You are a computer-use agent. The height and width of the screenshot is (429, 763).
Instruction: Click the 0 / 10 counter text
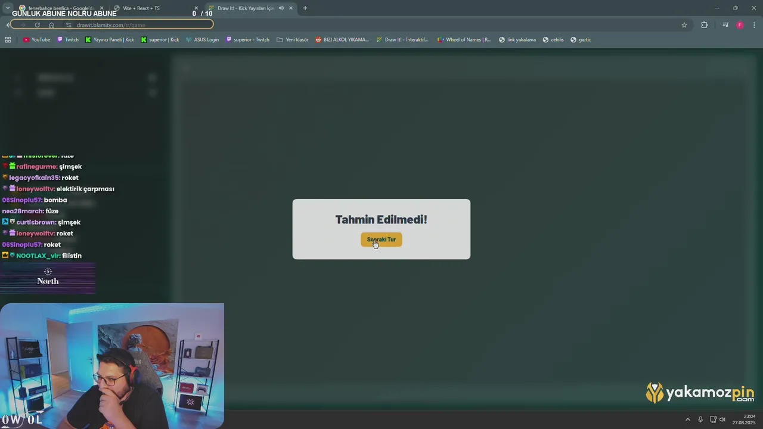tap(203, 13)
